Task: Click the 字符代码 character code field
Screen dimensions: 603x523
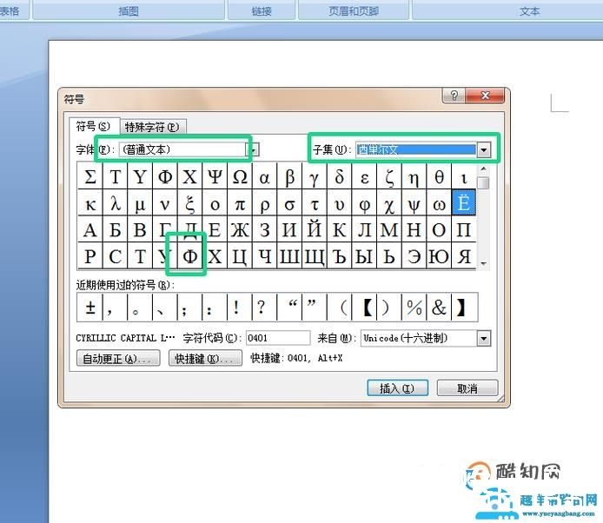Action: (x=278, y=338)
